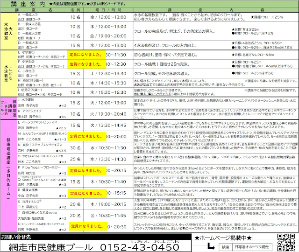Click the 15名 capacity in D 一般成人③ row
The width and height of the screenshot is (299, 252).
(75, 45)
